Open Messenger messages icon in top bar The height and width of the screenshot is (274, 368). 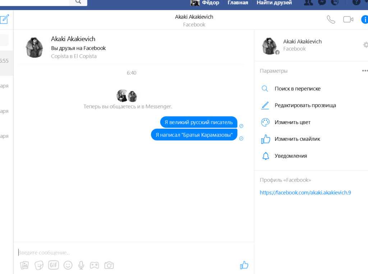point(322,3)
